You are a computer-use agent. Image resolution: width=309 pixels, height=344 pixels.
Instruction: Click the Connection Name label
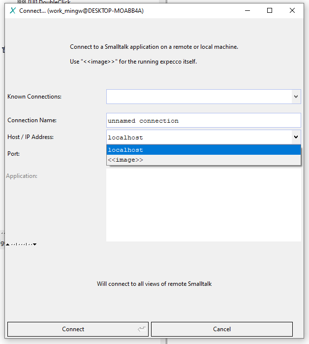pyautogui.click(x=32, y=120)
